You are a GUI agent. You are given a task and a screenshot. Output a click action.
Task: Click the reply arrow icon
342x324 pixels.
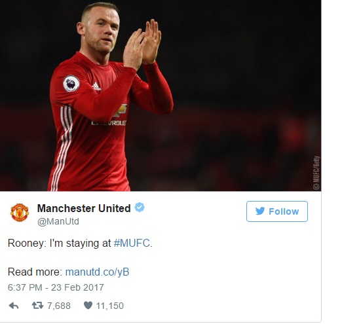pos(14,306)
